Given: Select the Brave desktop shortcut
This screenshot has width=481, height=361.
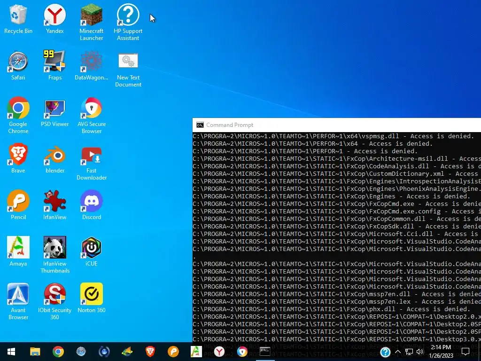Looking at the screenshot, I should click(18, 159).
